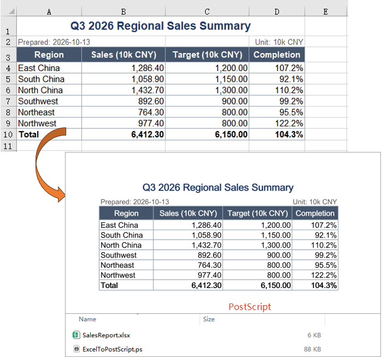This screenshot has width=382, height=357.
Task: Select spreadsheet cell 1,200.00
Action: coord(207,68)
